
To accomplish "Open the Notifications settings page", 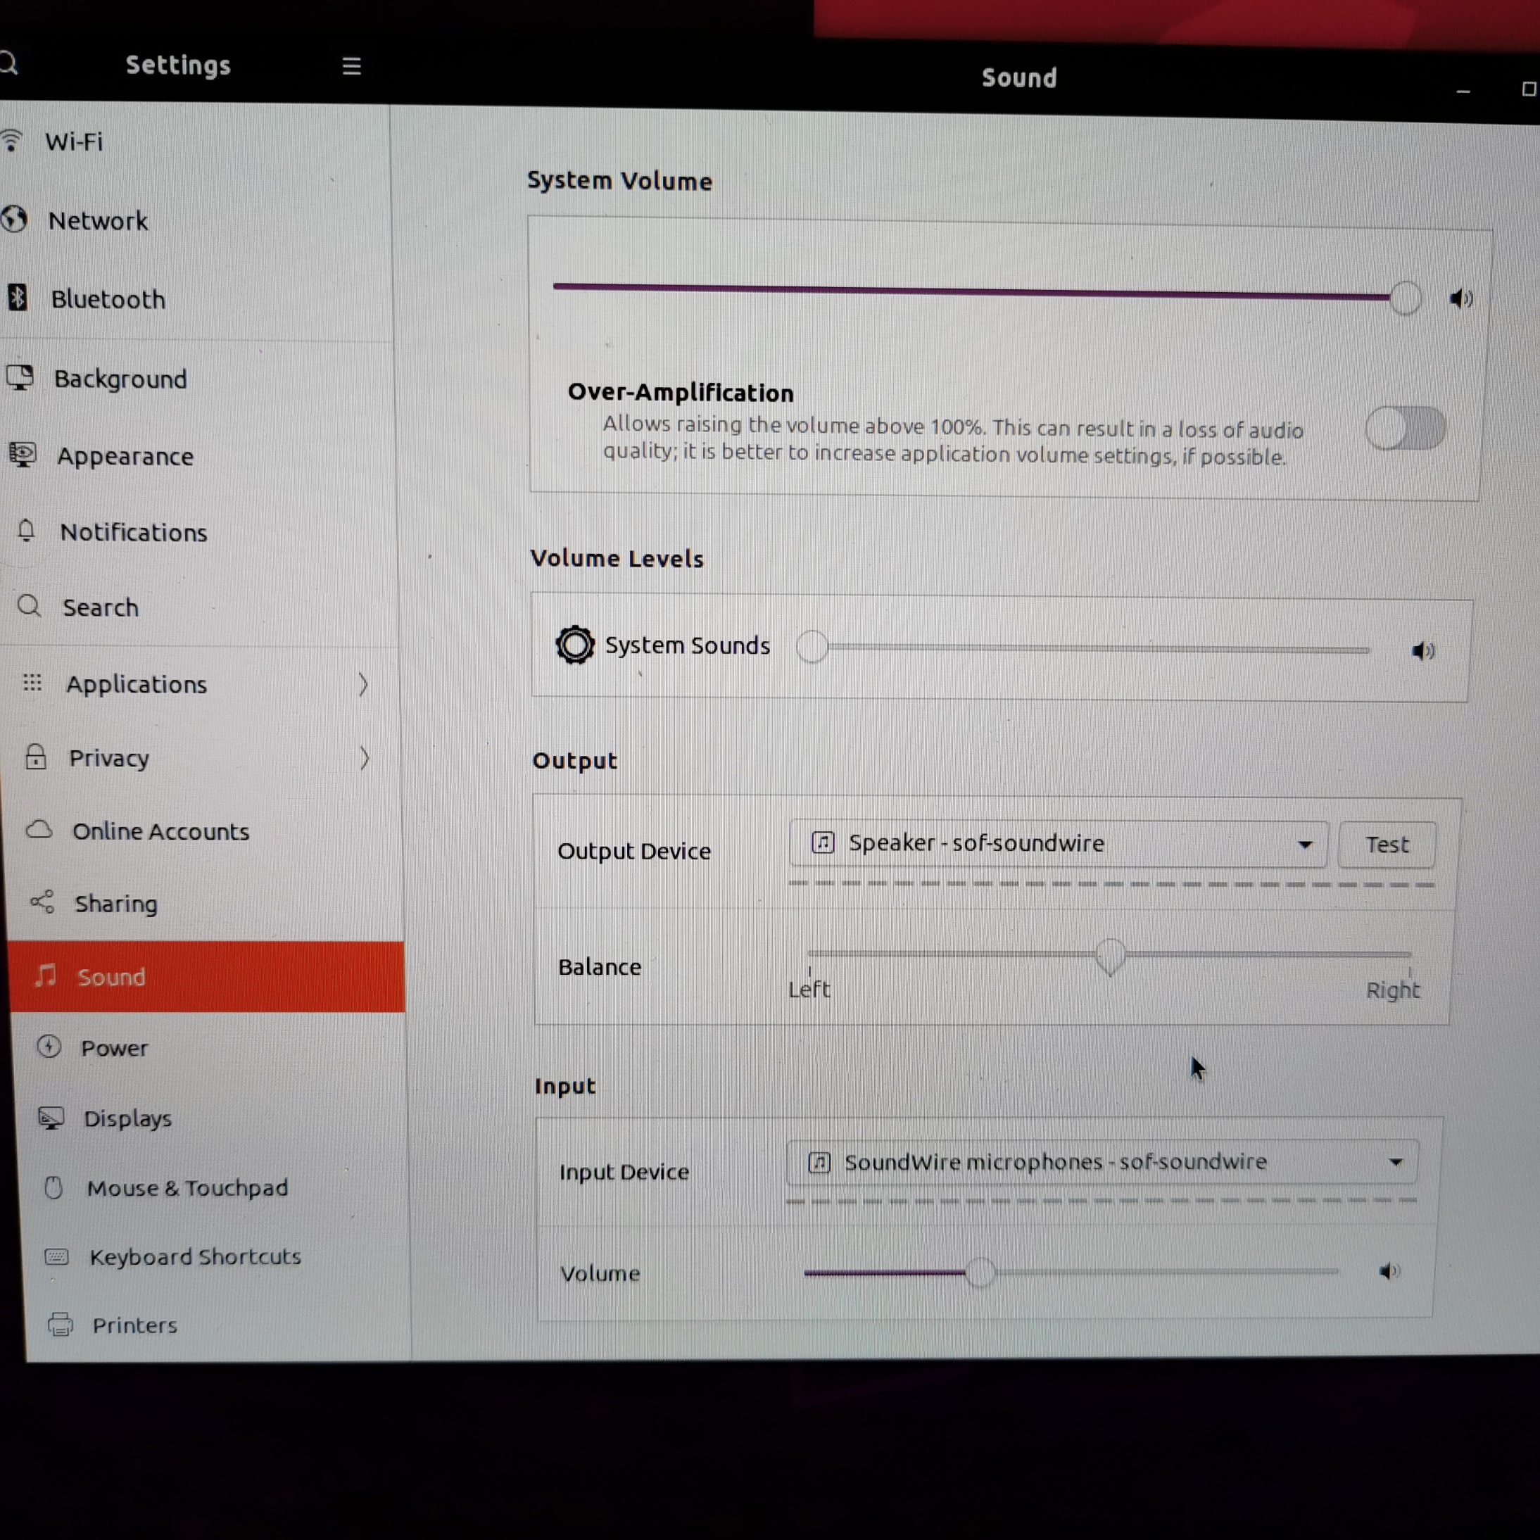I will (133, 533).
